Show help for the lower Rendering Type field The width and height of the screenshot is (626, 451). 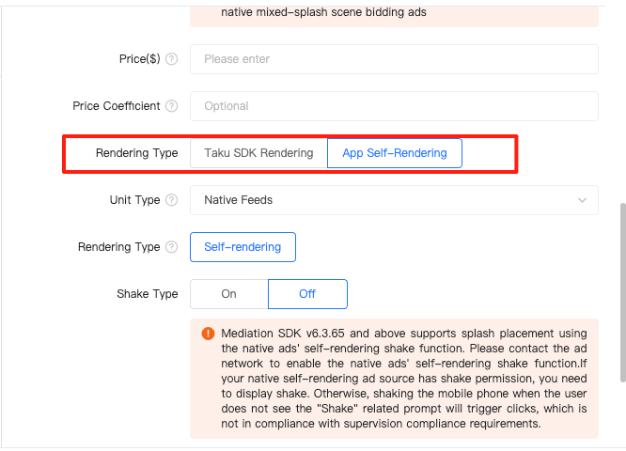tap(172, 247)
